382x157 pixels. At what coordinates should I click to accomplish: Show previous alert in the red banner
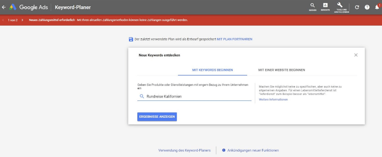click(3, 20)
